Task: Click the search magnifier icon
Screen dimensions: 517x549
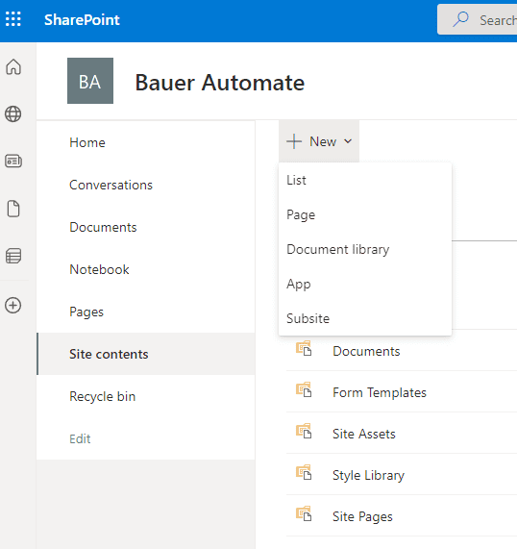Action: click(460, 19)
